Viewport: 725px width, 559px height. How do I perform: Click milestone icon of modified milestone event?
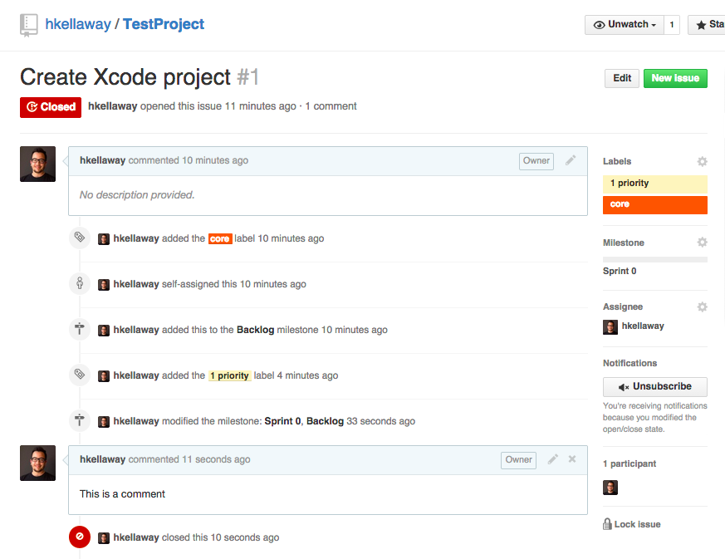(80, 420)
